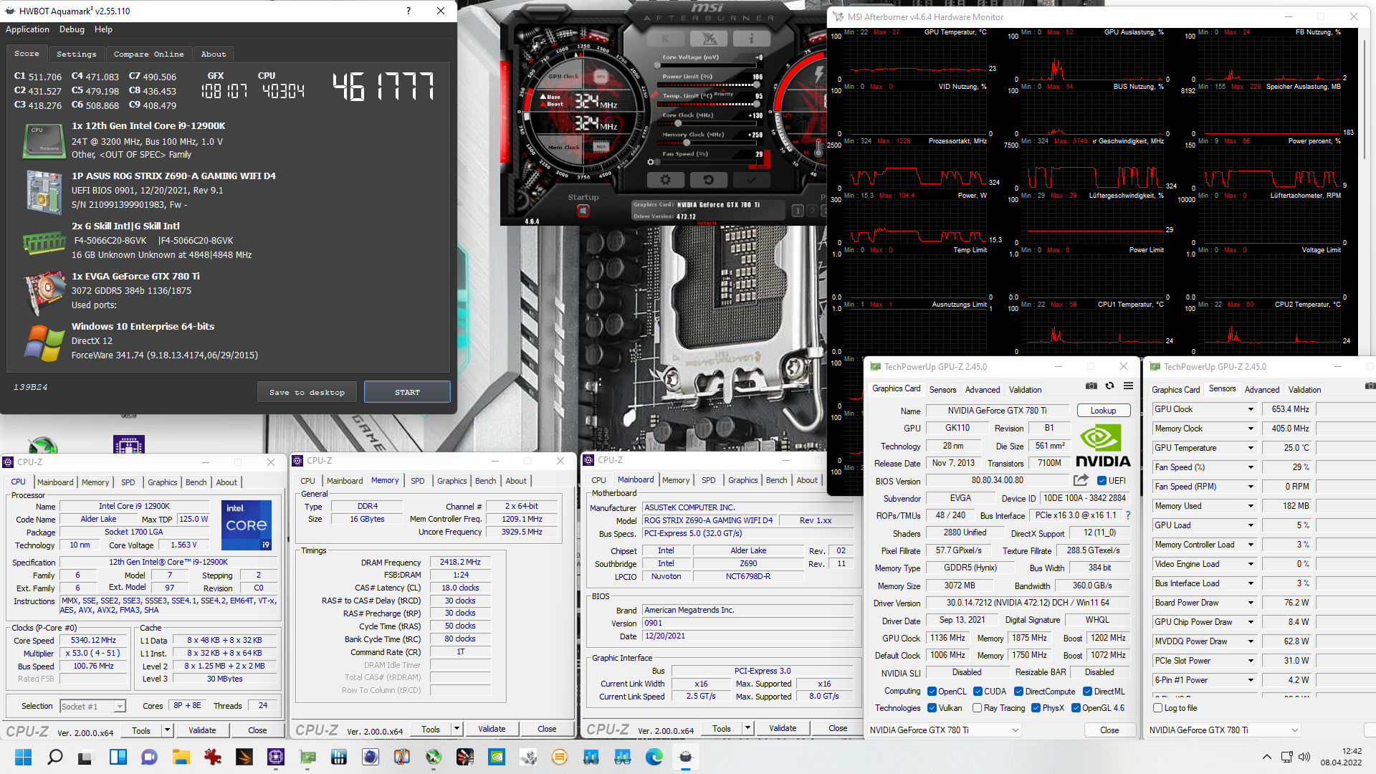Click Afterburner fan settings small gear icon
1376x774 pixels.
click(x=651, y=162)
